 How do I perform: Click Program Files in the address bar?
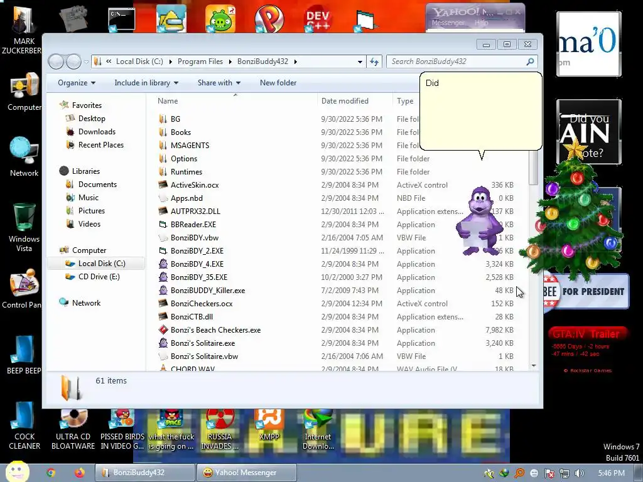pyautogui.click(x=200, y=62)
